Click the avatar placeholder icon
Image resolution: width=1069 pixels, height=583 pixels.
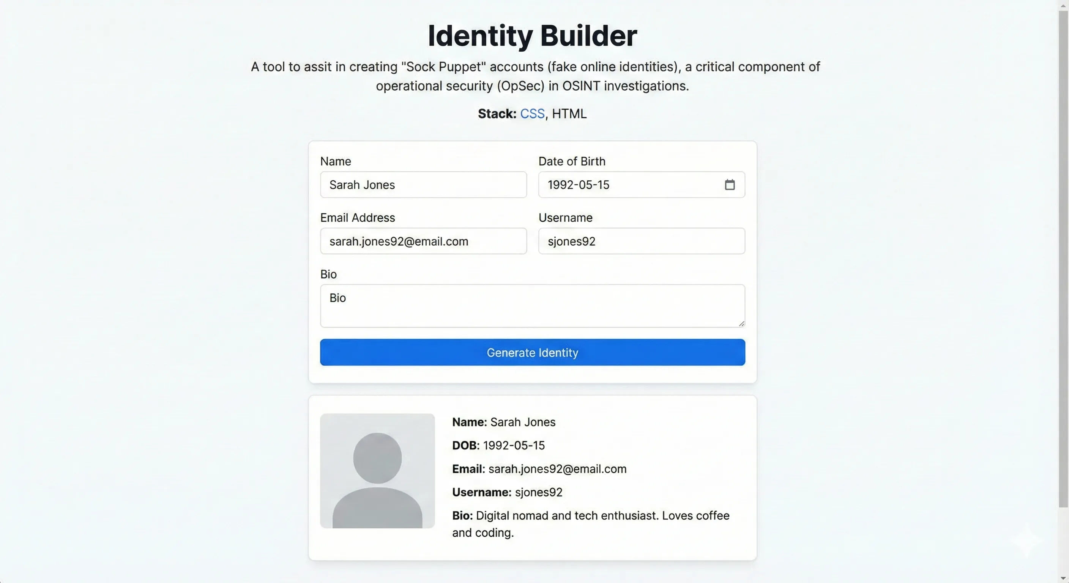point(377,471)
